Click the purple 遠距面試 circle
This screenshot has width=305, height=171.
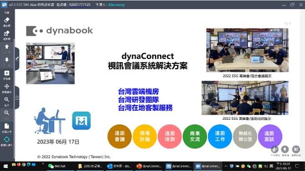tap(270, 137)
